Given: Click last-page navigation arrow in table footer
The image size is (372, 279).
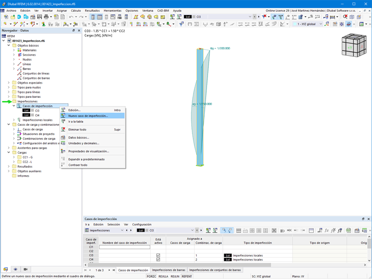Looking at the screenshot, I should [x=114, y=270].
